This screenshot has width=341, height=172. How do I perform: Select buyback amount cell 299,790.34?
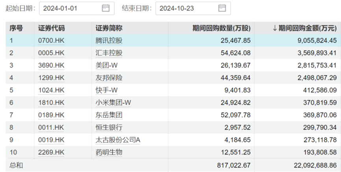click(x=320, y=127)
